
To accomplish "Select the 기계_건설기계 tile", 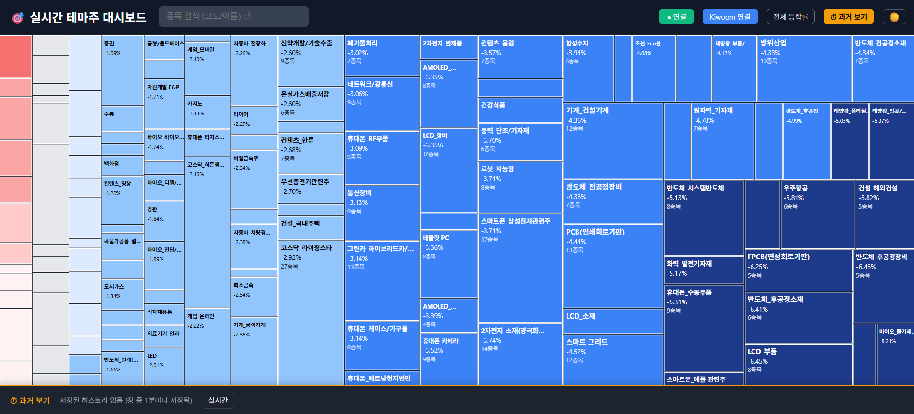I will coord(613,141).
